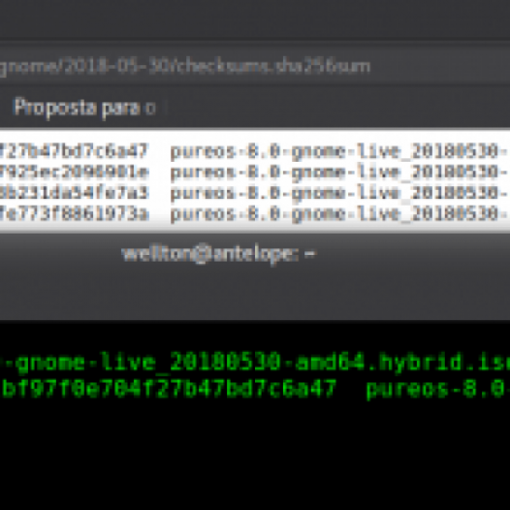This screenshot has width=510, height=510.
Task: Click the green pureos-8.0 text in the terminal
Action: click(438, 390)
